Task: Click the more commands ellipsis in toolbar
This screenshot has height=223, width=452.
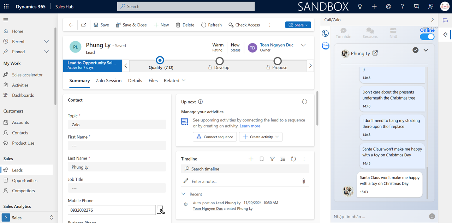Action: (x=270, y=25)
